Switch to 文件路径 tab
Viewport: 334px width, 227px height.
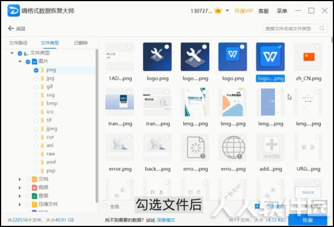tap(18, 43)
